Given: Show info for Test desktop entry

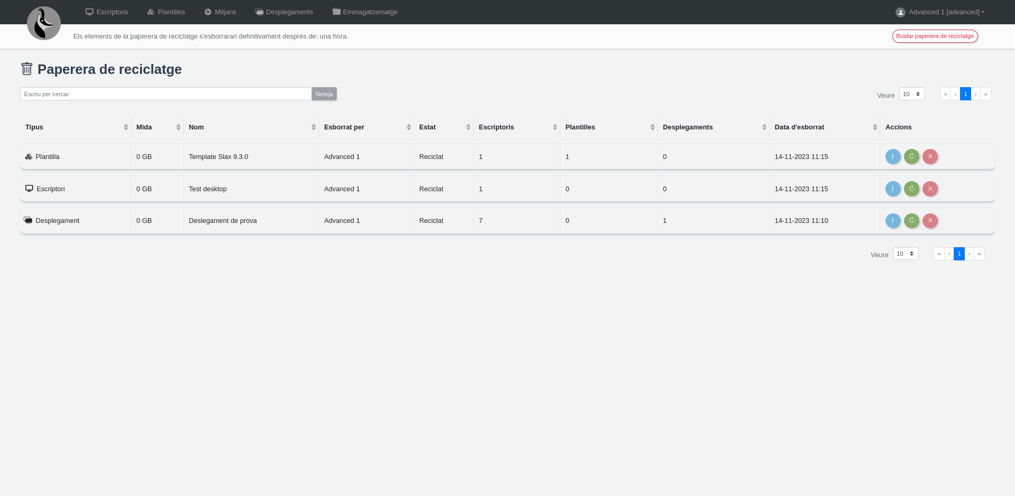Looking at the screenshot, I should 892,189.
